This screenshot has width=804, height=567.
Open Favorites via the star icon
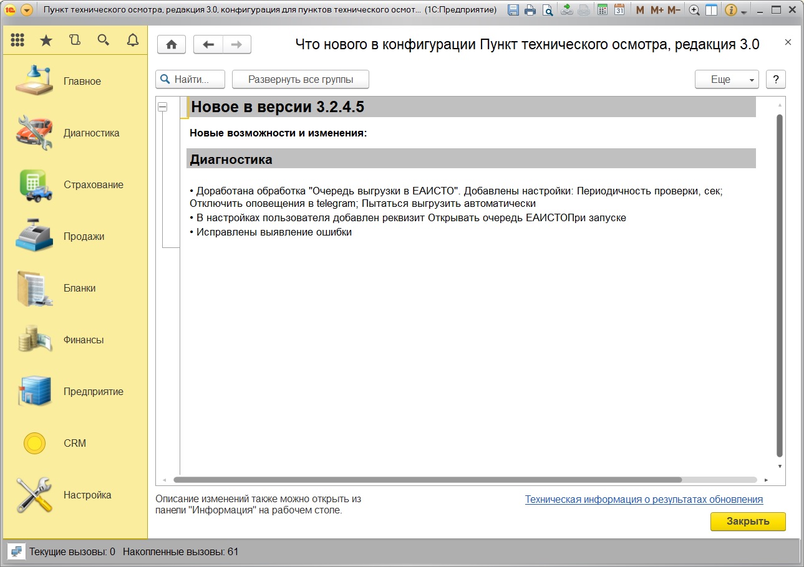point(46,40)
